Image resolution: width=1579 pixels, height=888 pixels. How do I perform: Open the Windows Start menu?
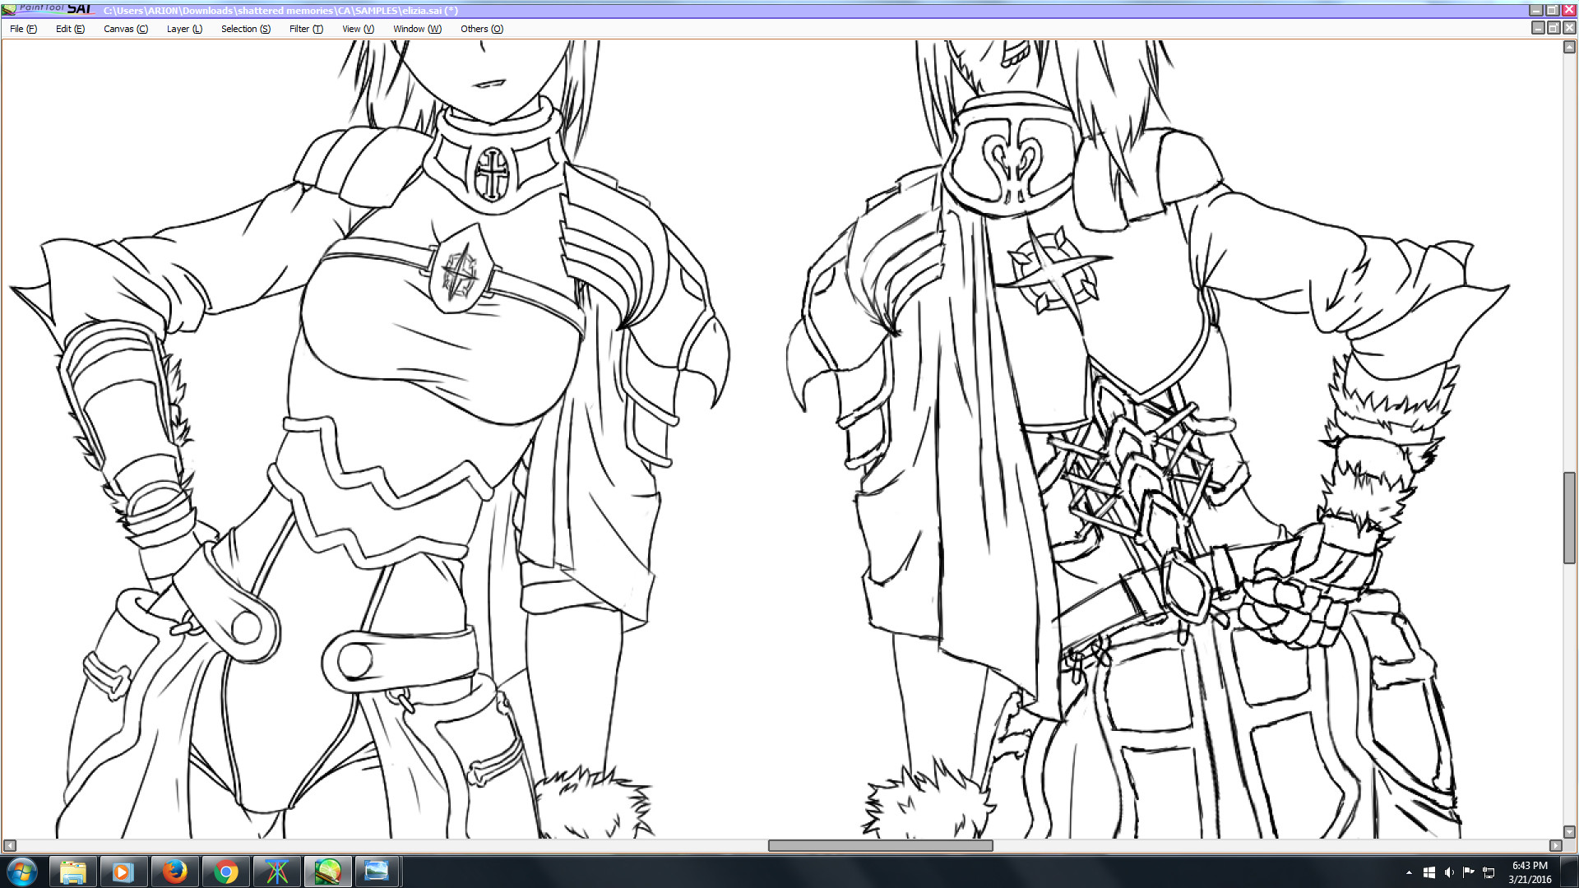tap(22, 871)
